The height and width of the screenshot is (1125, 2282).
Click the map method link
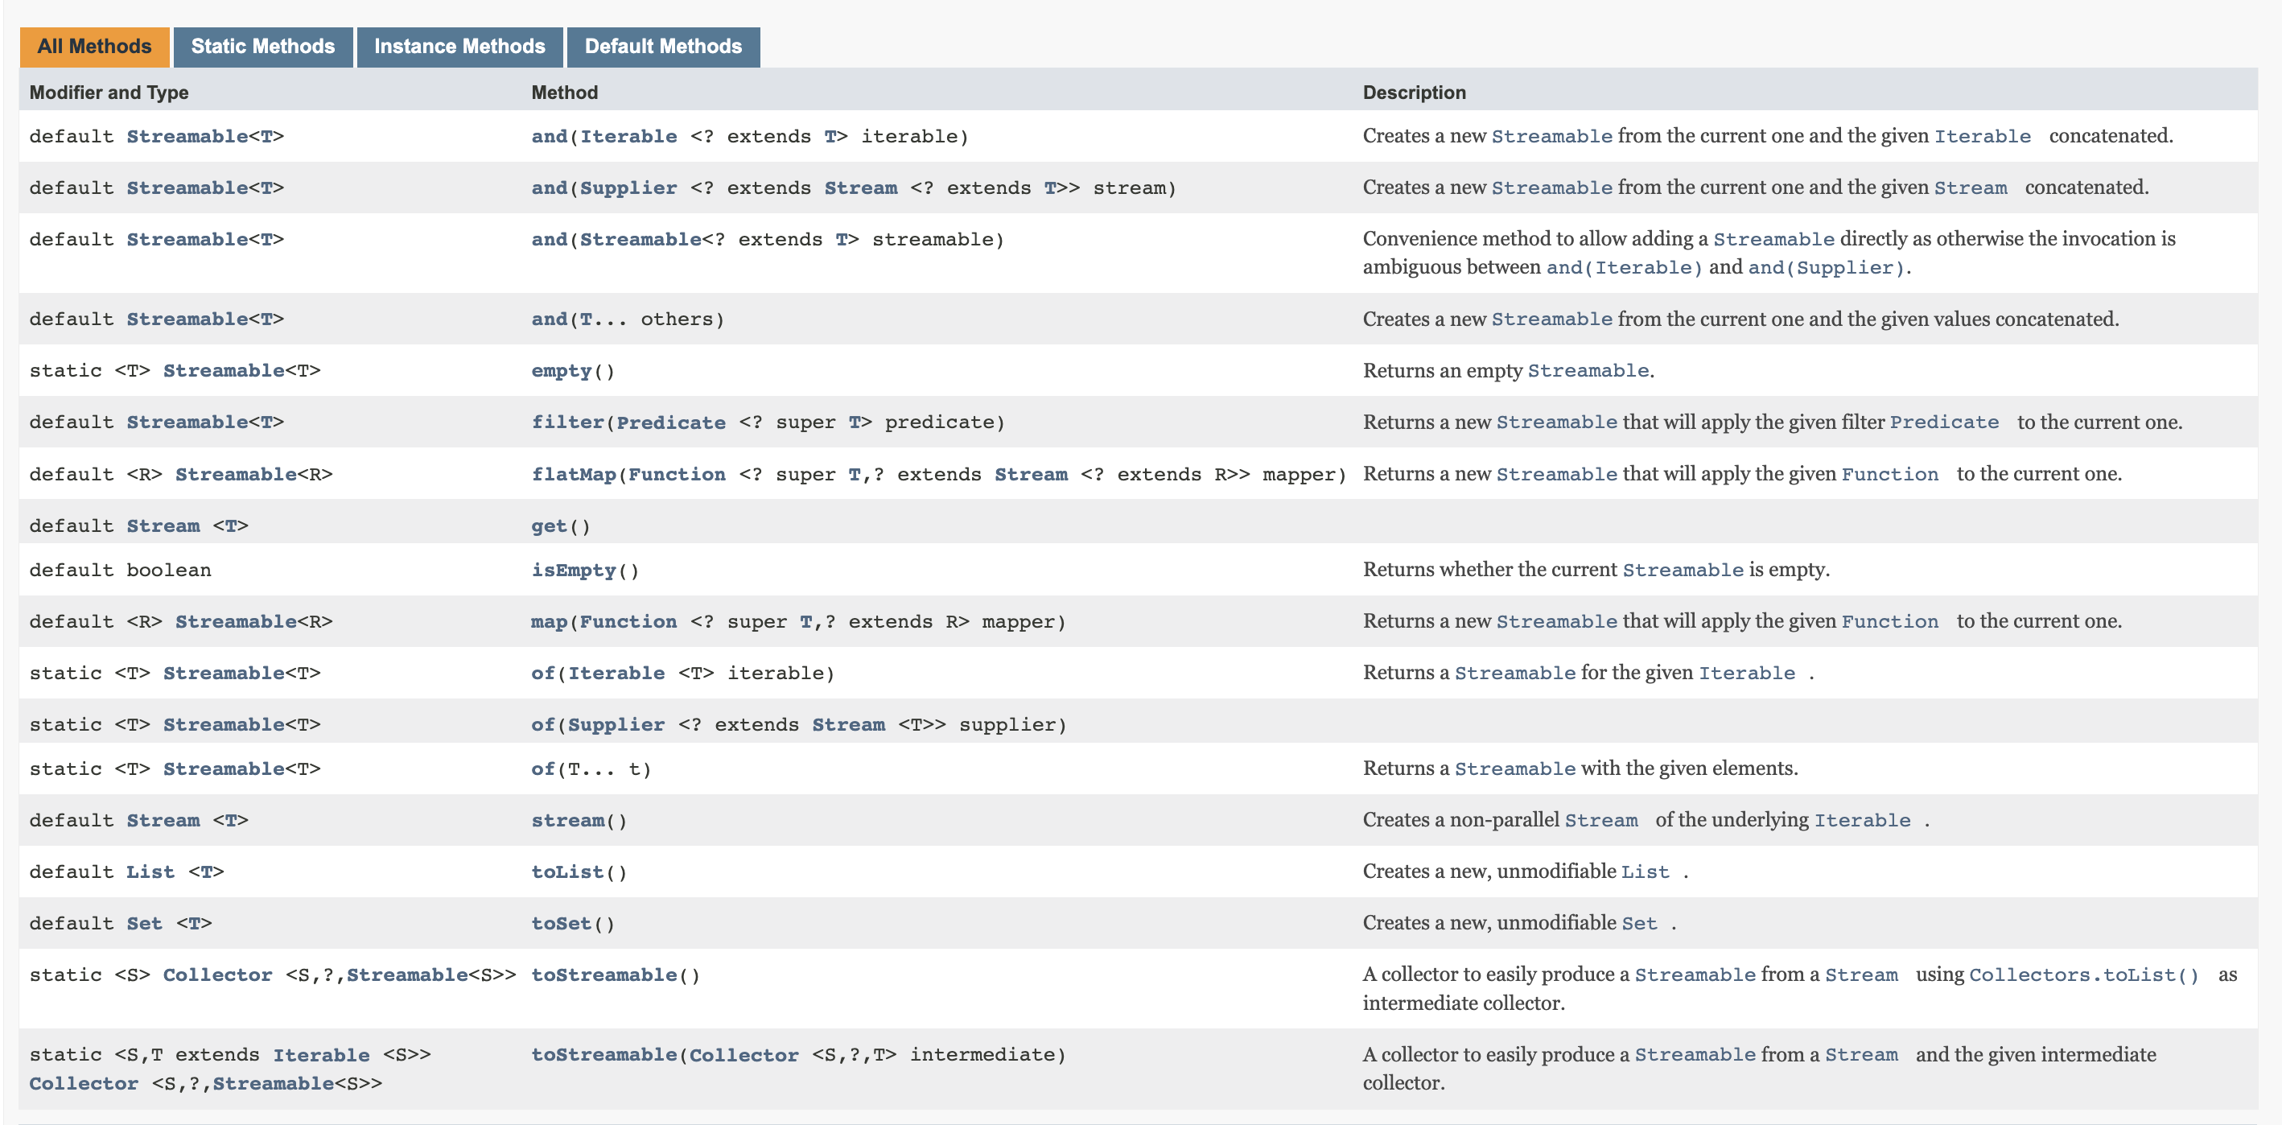[548, 621]
